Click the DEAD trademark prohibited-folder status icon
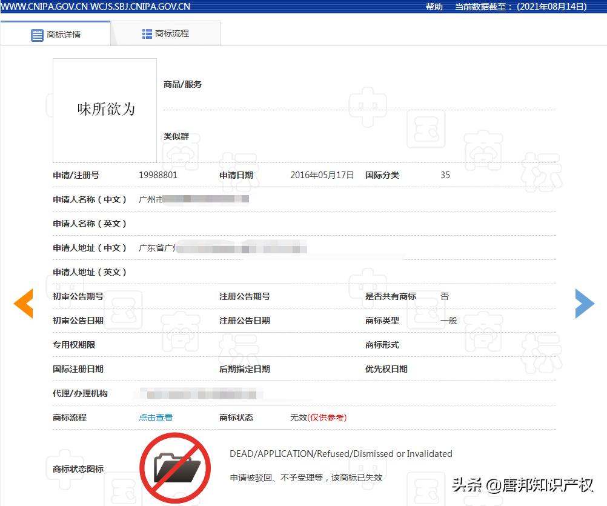This screenshot has height=506, width=607. click(x=176, y=467)
